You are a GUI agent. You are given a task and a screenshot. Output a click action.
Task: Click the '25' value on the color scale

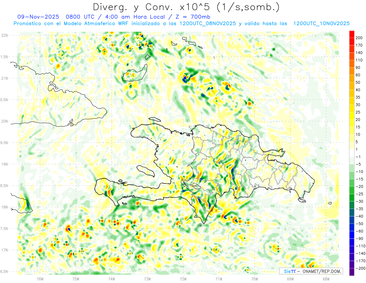pos(358,112)
